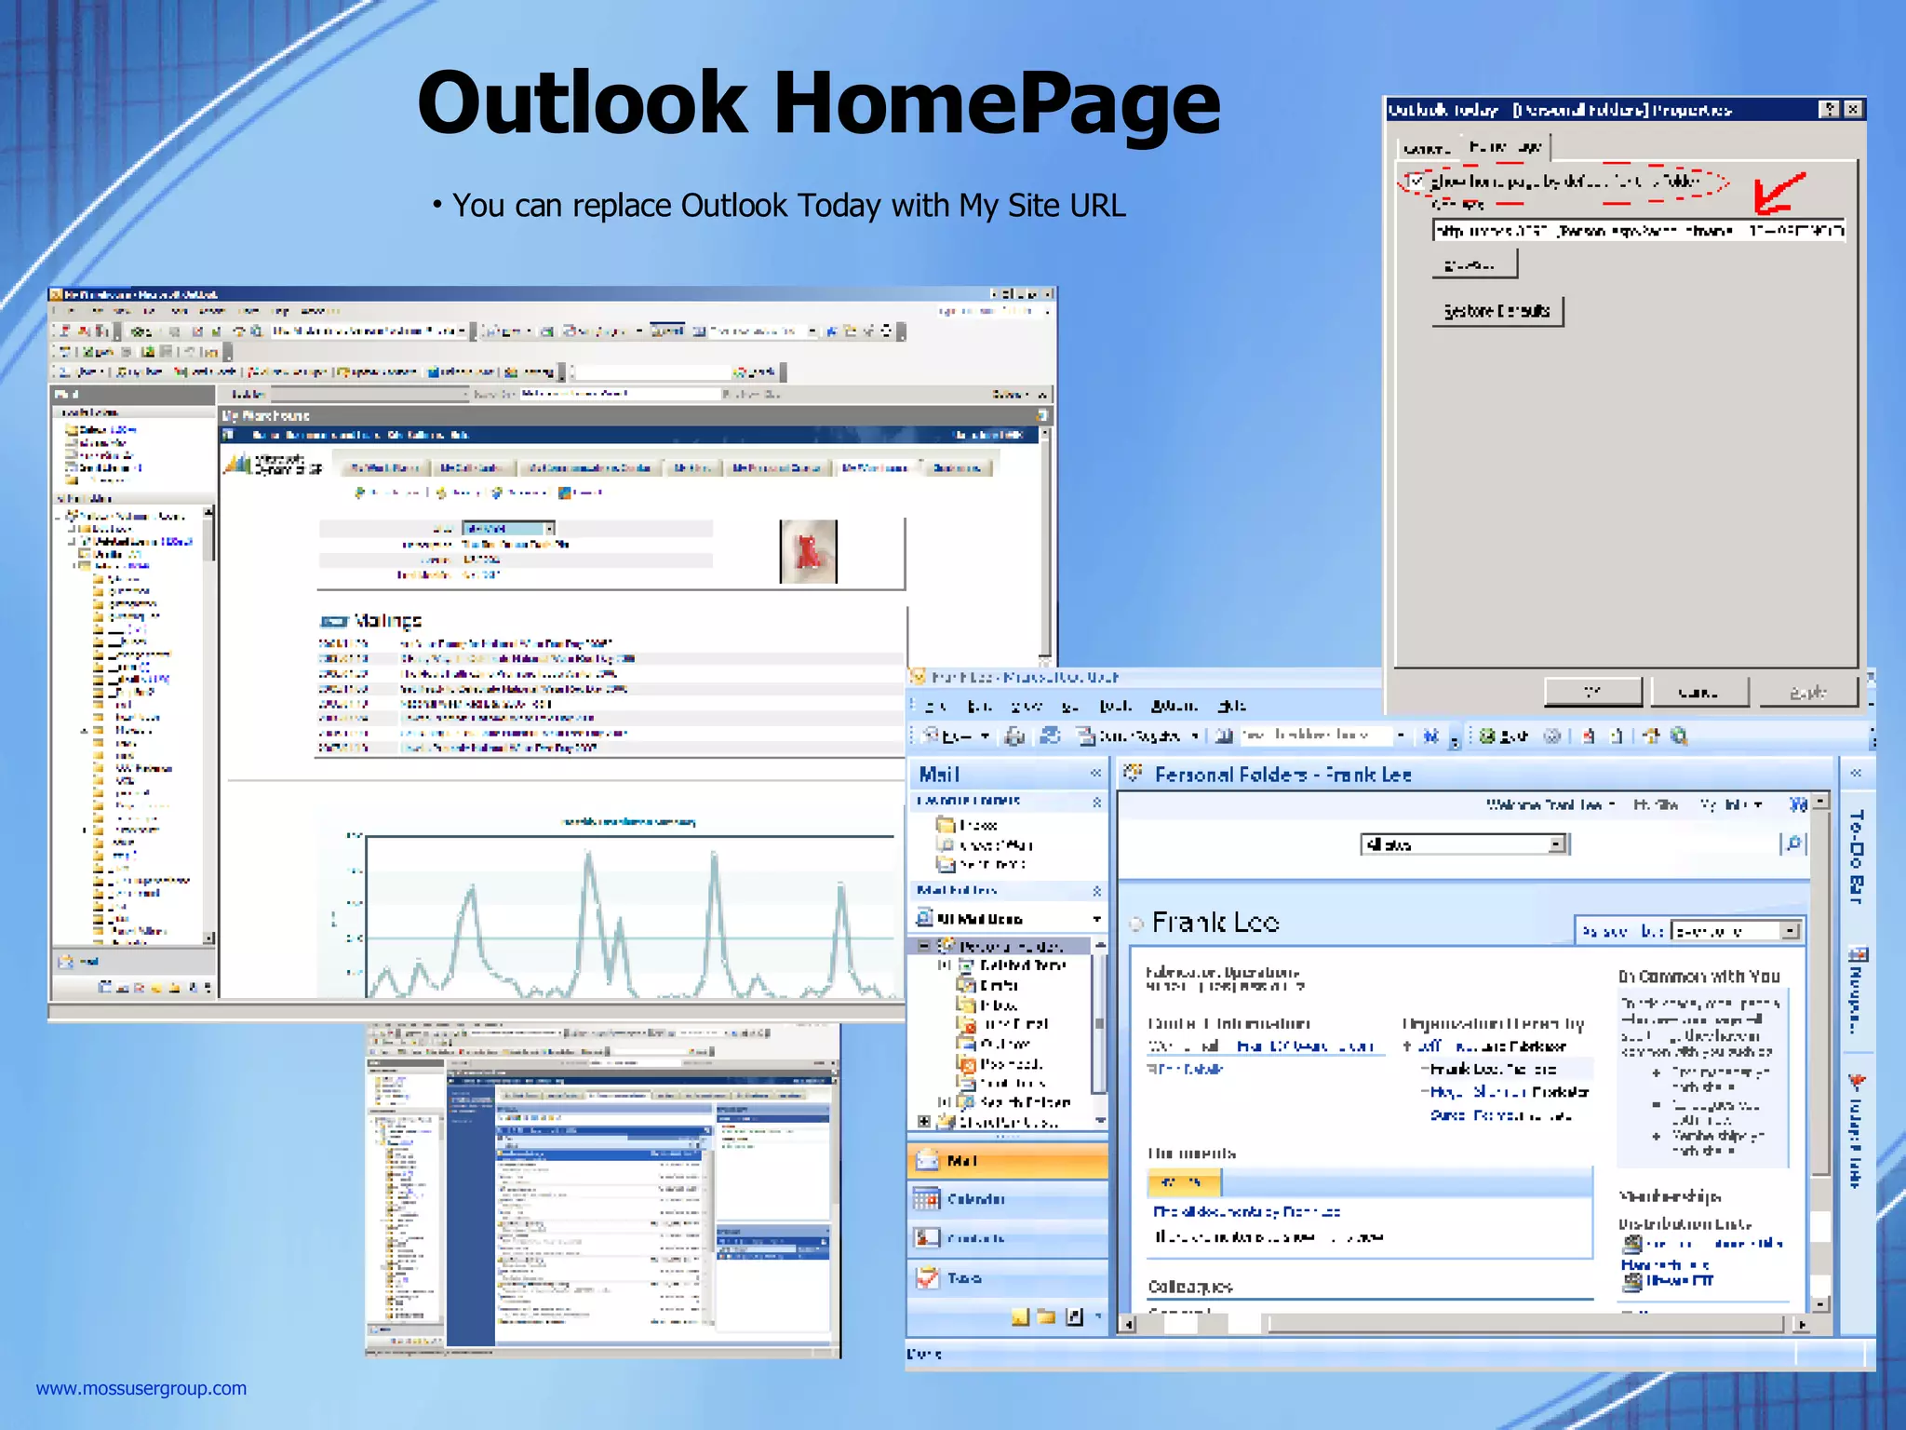Collapse the Favorite Folders section
The image size is (1906, 1430).
(x=1096, y=802)
